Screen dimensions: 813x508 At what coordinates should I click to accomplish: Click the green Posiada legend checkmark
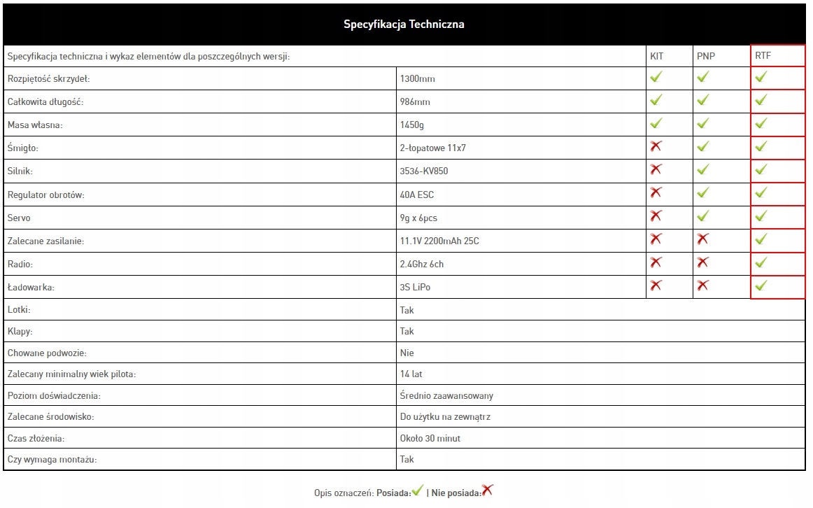418,491
